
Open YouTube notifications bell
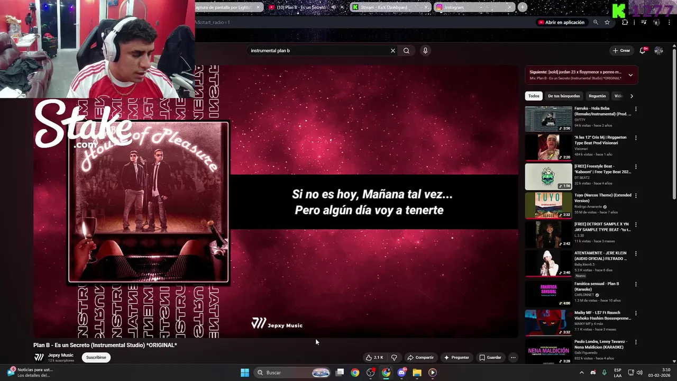[643, 51]
